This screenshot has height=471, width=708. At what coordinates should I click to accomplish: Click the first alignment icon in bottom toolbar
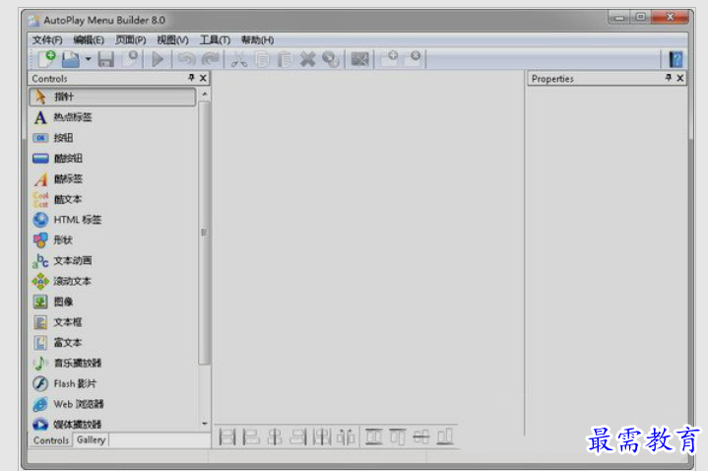pos(227,437)
